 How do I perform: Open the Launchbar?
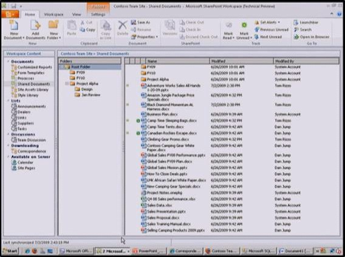pyautogui.click(x=306, y=22)
